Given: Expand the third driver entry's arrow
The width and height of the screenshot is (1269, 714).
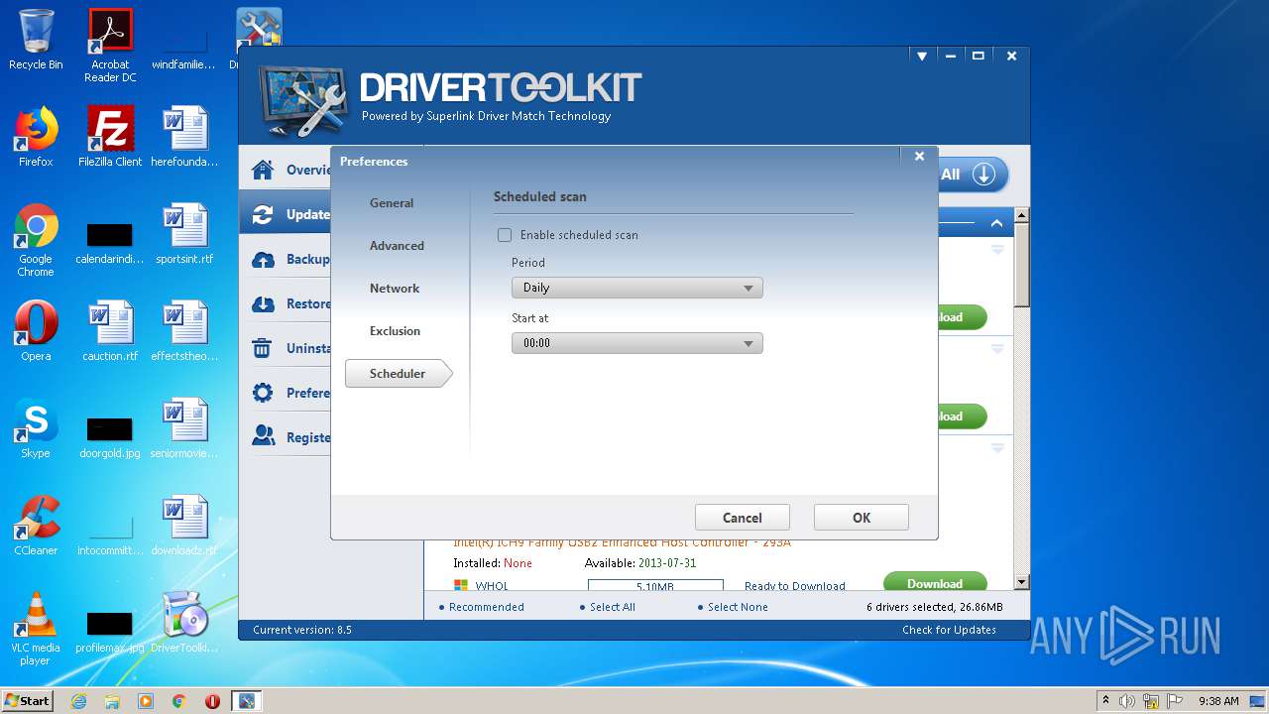Looking at the screenshot, I should (997, 448).
